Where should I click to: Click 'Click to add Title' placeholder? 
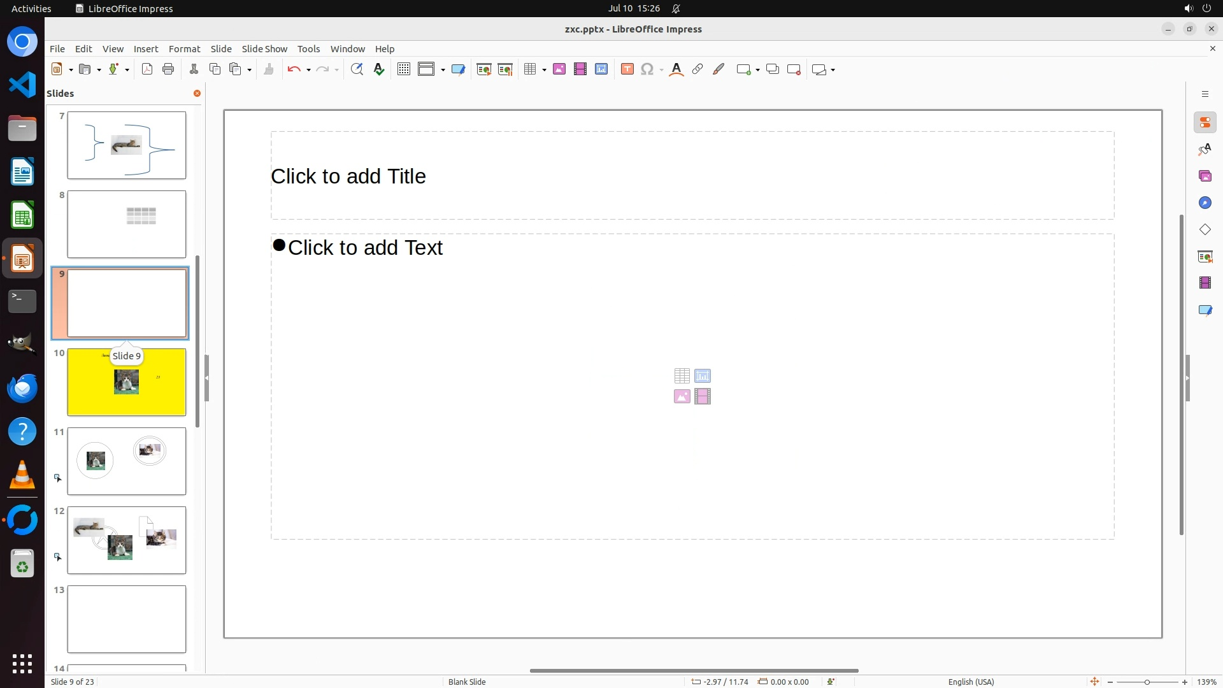point(692,176)
